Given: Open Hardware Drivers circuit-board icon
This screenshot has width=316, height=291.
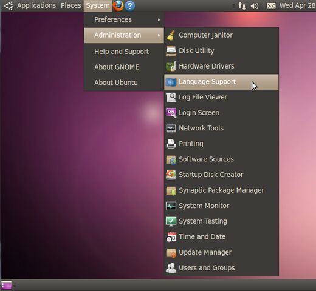Looking at the screenshot, I should 171,66.
